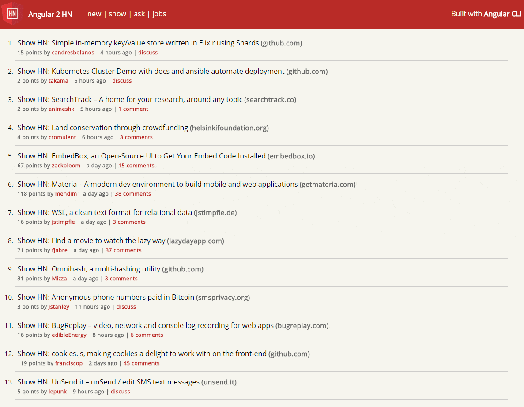This screenshot has height=407, width=524.
Task: Click the (bugreplay.com) domain text
Action: (302, 326)
